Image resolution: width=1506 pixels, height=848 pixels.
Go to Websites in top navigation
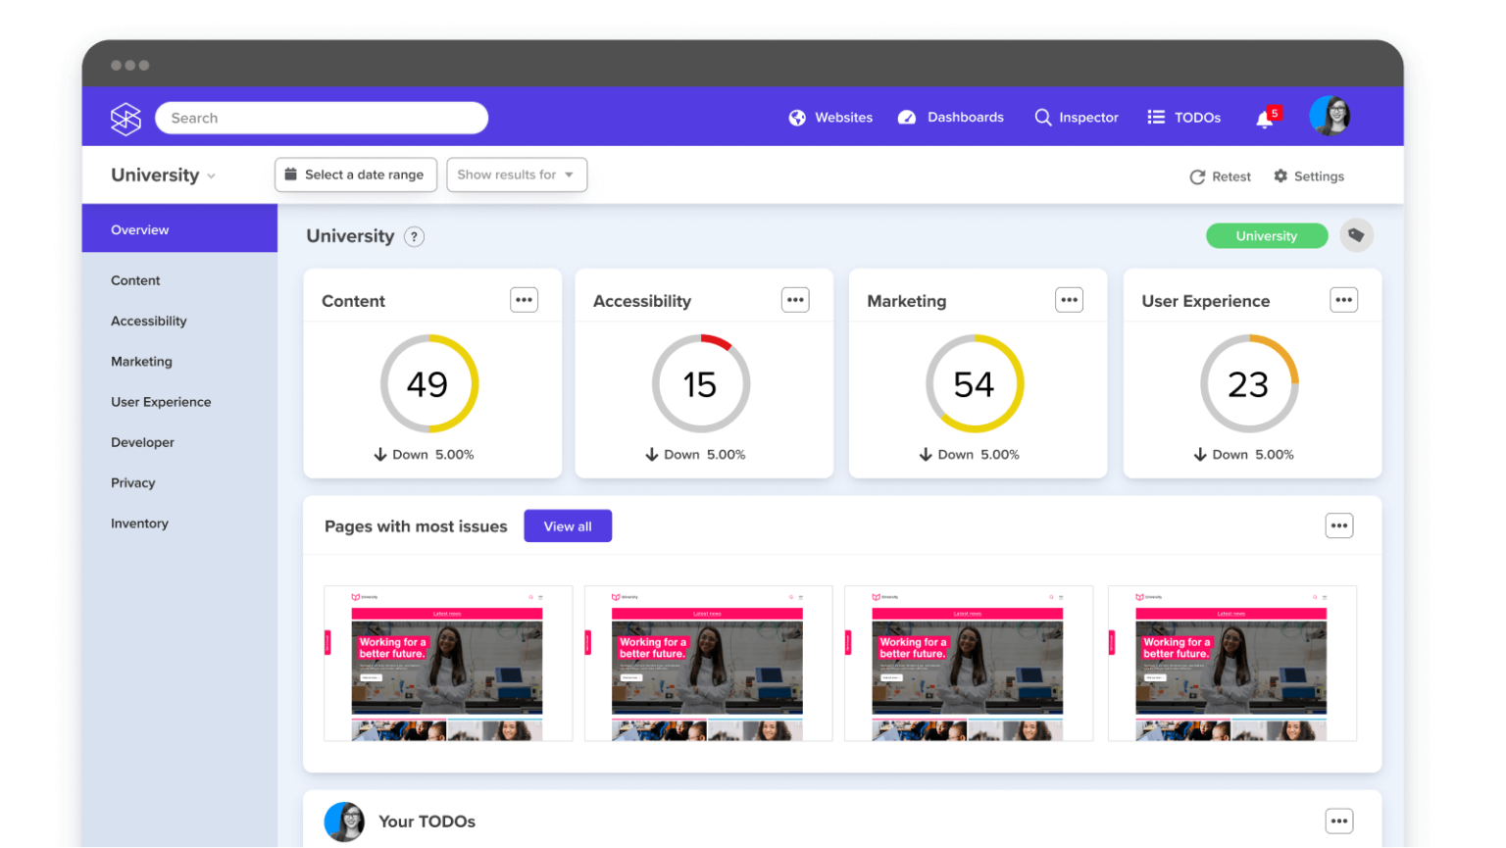coord(830,118)
